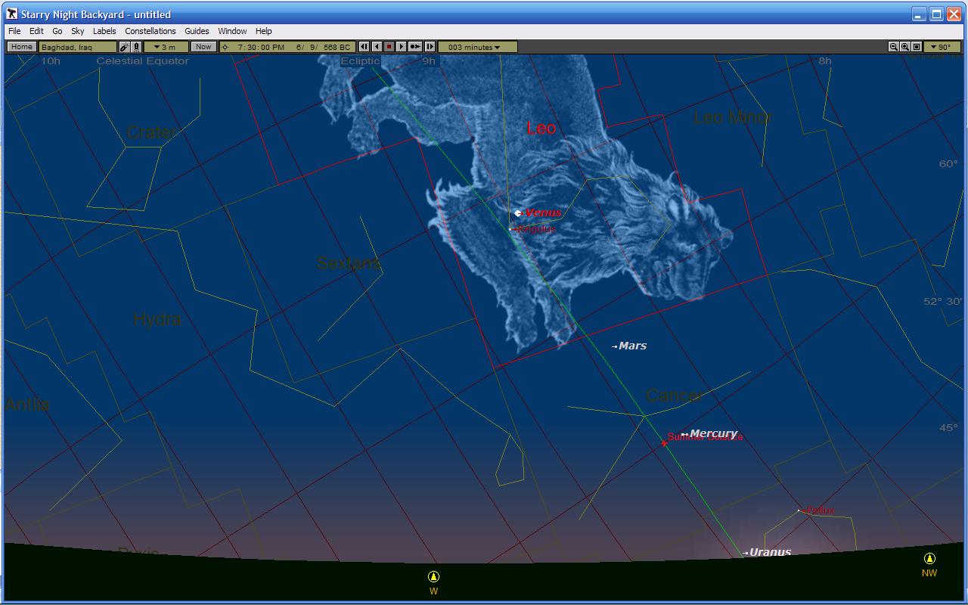
Task: Open the File menu
Action: 14,31
